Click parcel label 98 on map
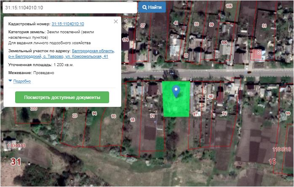This screenshot has width=294, height=187. tap(211, 96)
